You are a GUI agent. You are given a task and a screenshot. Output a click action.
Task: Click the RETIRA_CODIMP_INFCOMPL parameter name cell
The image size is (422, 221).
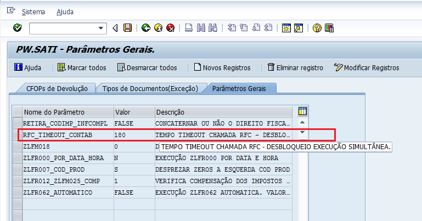pos(68,123)
